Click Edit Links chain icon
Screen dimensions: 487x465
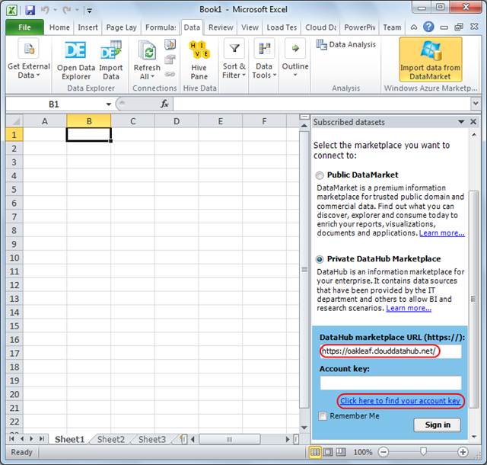[170, 74]
